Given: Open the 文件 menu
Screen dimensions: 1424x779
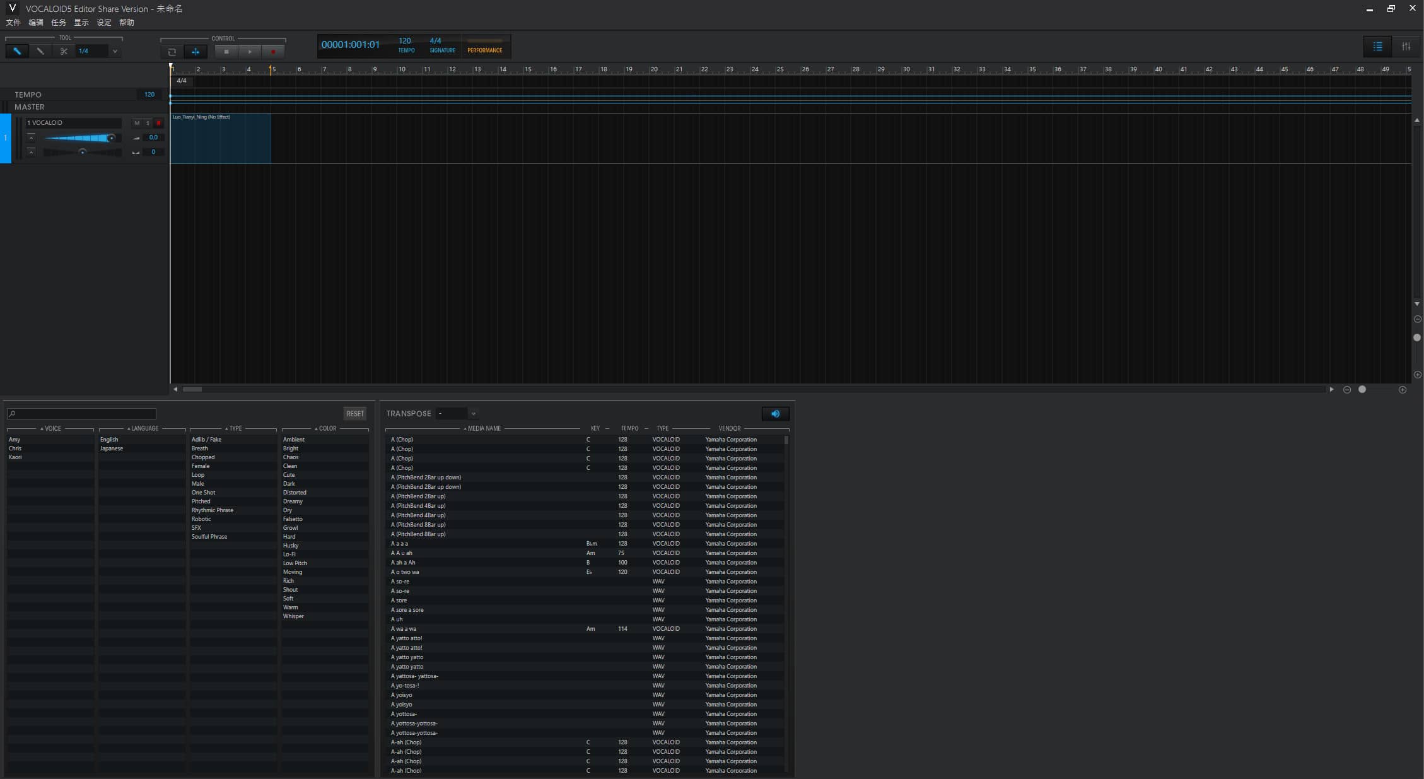Looking at the screenshot, I should click(x=13, y=23).
